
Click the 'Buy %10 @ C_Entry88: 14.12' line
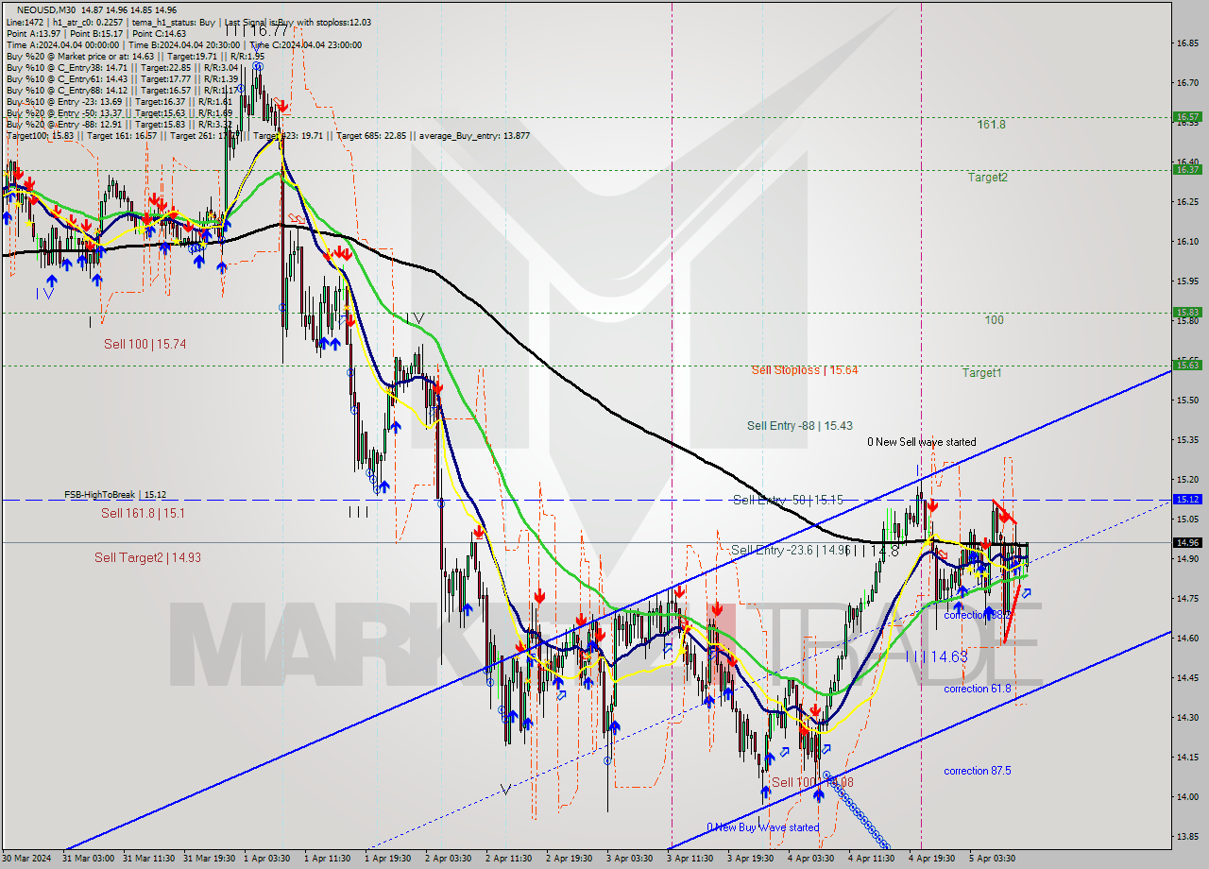click(122, 90)
